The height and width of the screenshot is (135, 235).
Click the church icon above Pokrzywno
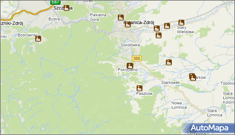pyautogui.click(x=130, y=66)
